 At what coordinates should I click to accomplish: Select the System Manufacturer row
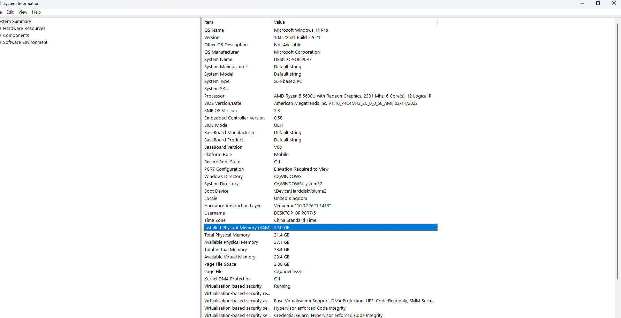click(320, 67)
